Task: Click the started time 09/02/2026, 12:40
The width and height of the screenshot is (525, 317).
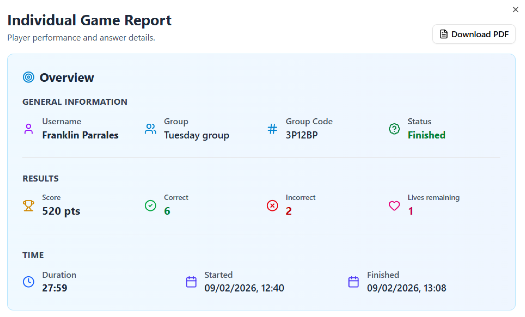Action: [244, 288]
